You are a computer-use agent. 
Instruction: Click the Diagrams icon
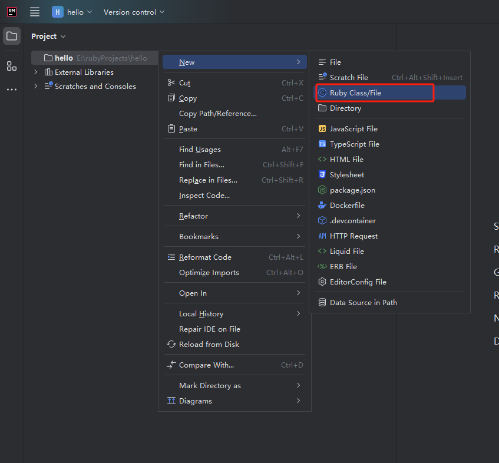pyautogui.click(x=171, y=401)
